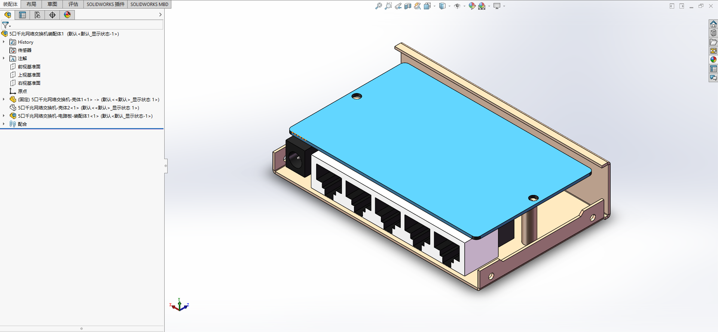The image size is (718, 332).
Task: Open the 评估 ribbon tab
Action: pyautogui.click(x=73, y=4)
